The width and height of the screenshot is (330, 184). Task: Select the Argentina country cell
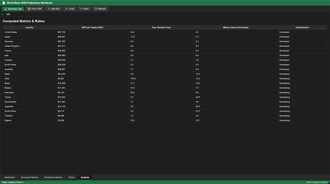[29, 106]
